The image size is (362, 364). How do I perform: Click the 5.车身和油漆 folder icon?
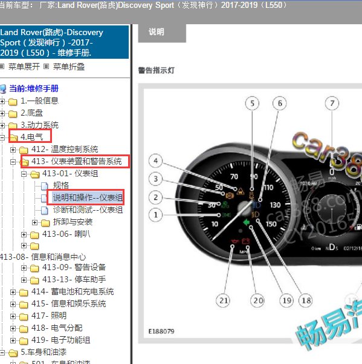[13, 353]
